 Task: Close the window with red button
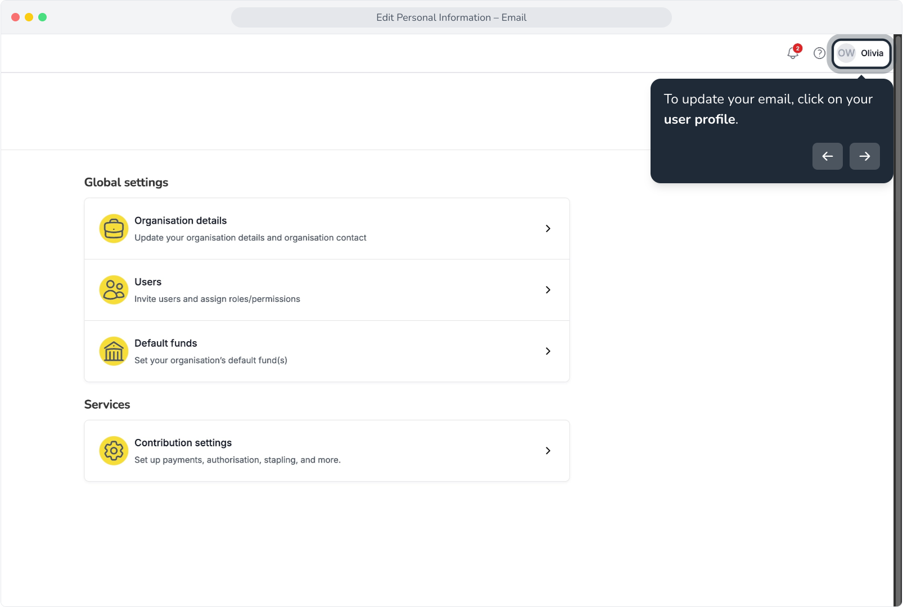pos(15,17)
